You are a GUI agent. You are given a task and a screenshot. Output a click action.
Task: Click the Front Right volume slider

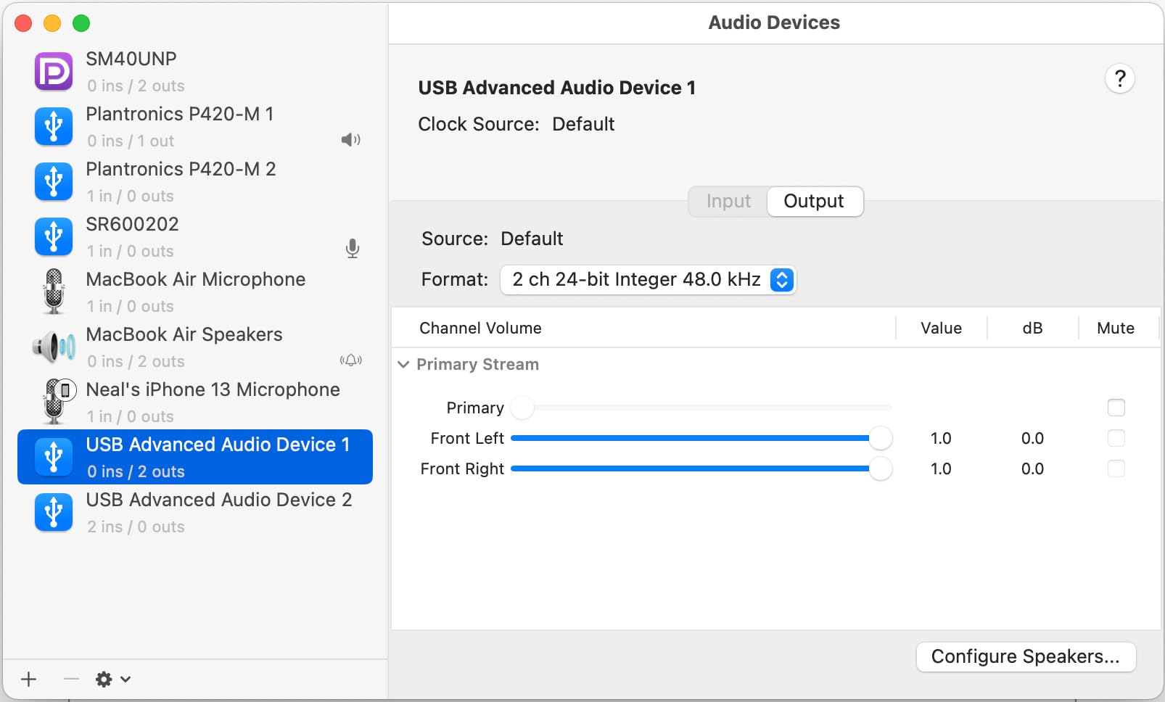pos(701,468)
